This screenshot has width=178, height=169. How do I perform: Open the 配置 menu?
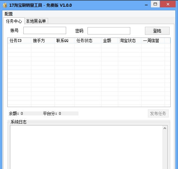[9, 14]
